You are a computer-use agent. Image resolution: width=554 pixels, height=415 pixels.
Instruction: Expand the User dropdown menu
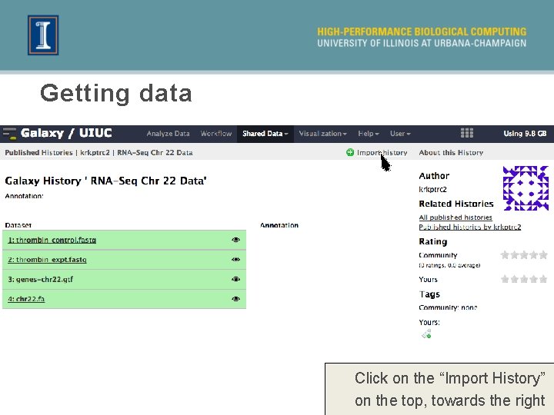(400, 134)
